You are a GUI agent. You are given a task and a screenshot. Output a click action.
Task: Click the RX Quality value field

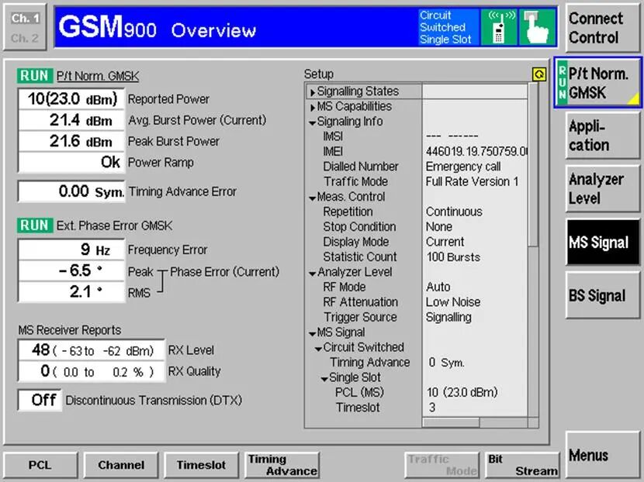92,372
